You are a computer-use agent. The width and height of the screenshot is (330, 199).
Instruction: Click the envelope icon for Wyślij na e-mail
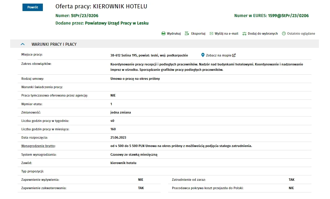click(211, 33)
